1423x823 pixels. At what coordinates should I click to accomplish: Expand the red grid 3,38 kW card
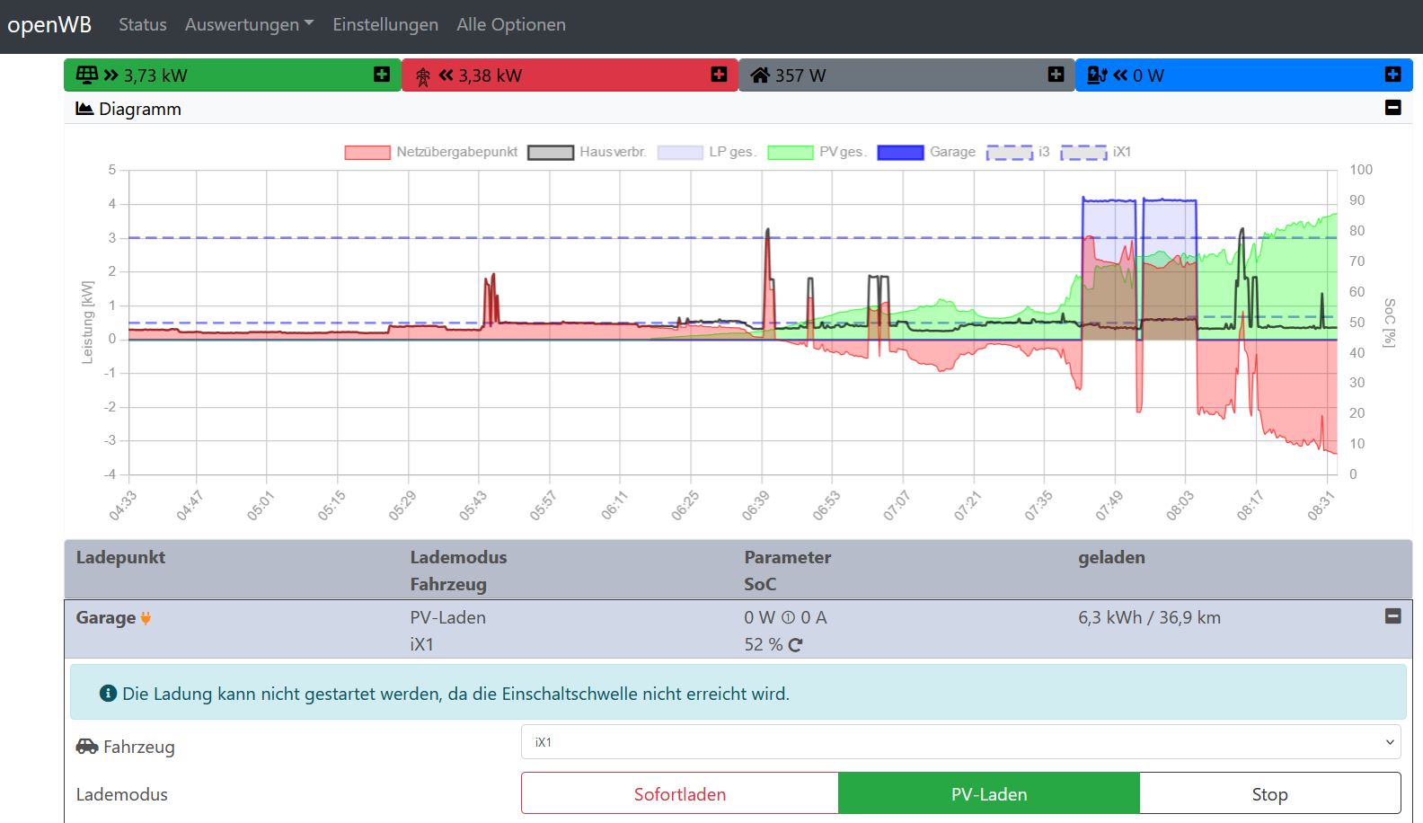point(719,75)
